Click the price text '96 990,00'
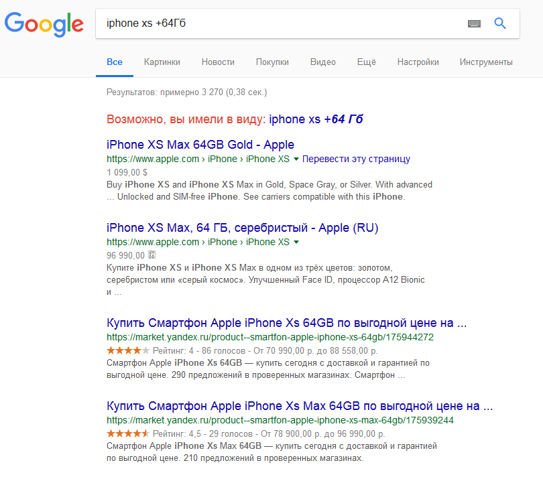Viewport: 543px width, 477px height. [x=125, y=255]
